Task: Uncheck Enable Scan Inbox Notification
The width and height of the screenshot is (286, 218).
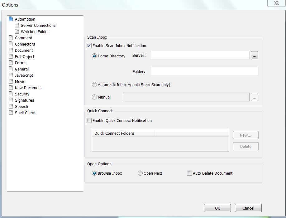Action: point(89,46)
